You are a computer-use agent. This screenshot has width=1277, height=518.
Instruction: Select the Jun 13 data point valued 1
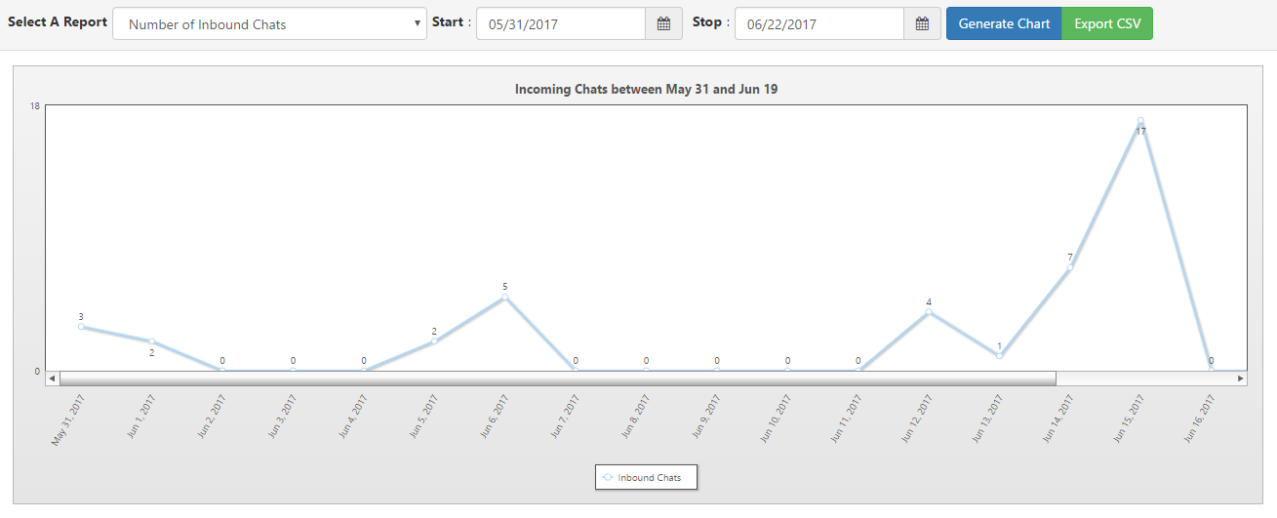(999, 356)
